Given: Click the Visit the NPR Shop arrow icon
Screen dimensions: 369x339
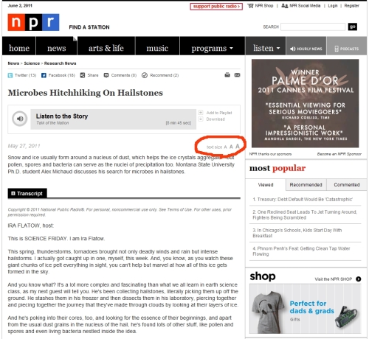Looking at the screenshot, I should 359,279.
